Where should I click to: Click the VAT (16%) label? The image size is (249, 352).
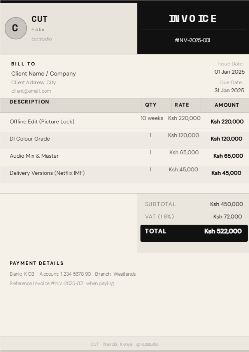(x=160, y=216)
